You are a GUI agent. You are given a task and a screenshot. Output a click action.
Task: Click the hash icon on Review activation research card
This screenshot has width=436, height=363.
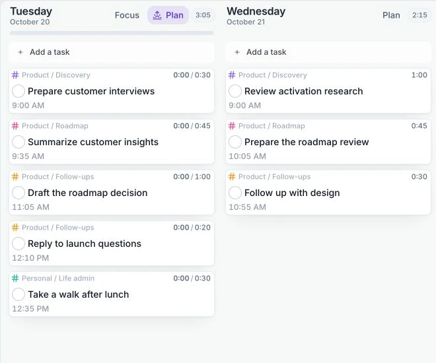(232, 75)
